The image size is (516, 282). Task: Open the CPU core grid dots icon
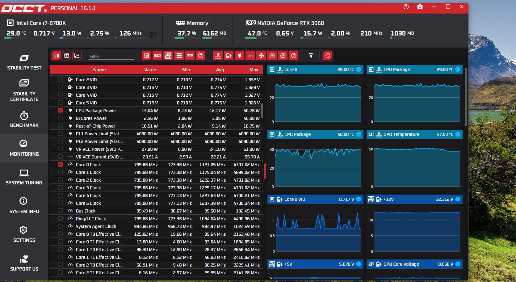pyautogui.click(x=153, y=34)
